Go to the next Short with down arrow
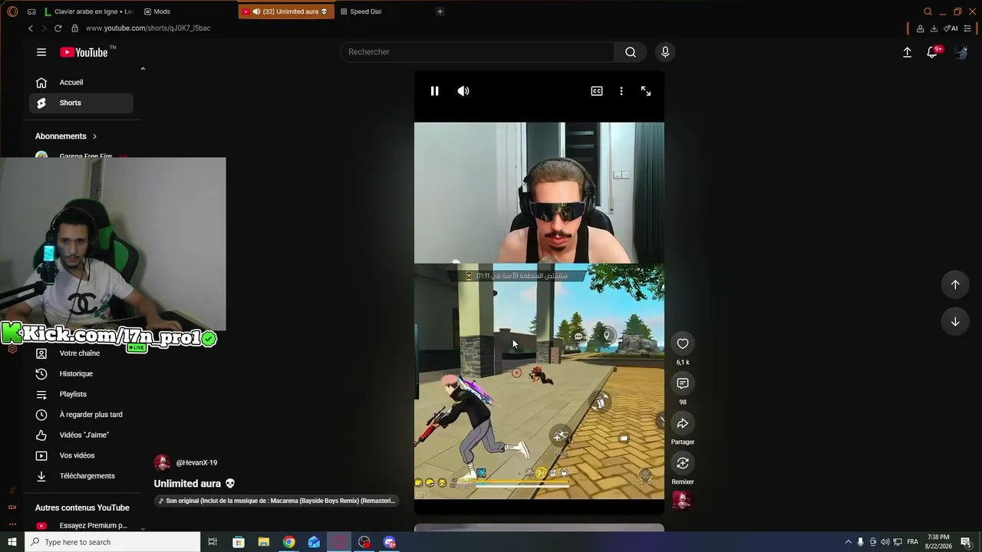 (955, 322)
